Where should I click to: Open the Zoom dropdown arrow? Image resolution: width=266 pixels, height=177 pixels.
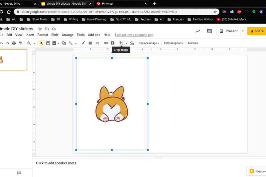(x=34, y=44)
